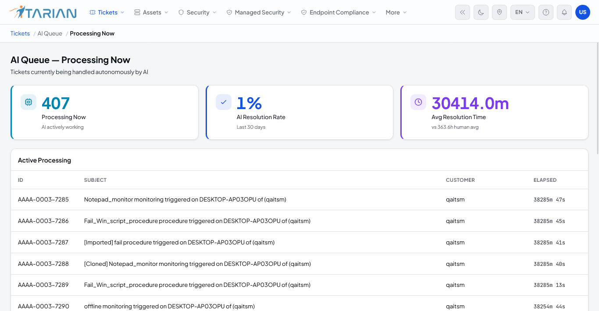Click the Avg Resolution Time clock icon
The width and height of the screenshot is (599, 311).
pyautogui.click(x=418, y=102)
